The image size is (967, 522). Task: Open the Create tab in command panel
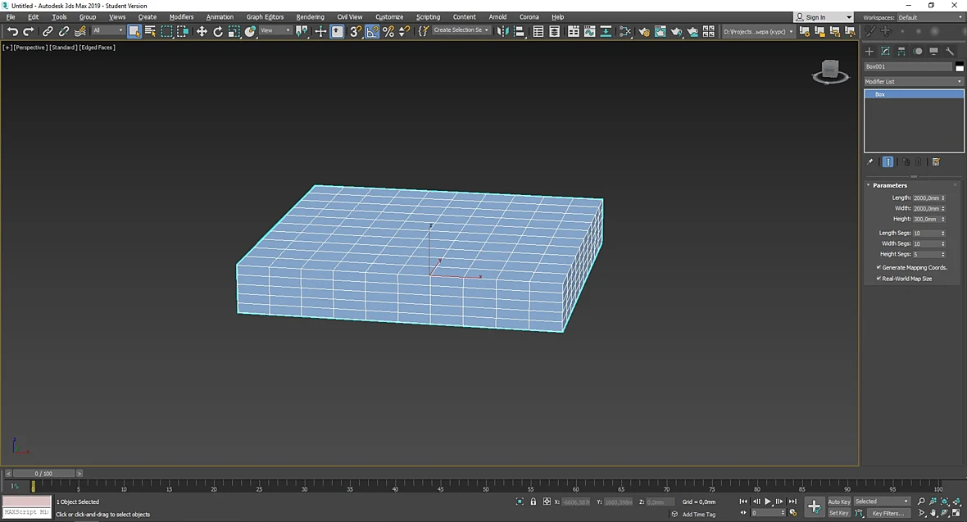pyautogui.click(x=869, y=51)
